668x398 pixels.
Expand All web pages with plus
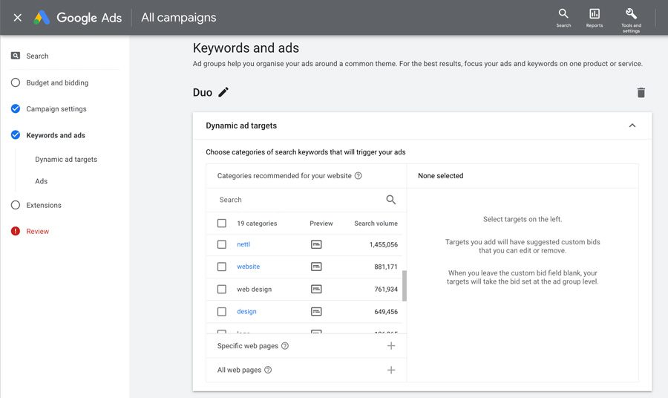pos(391,370)
